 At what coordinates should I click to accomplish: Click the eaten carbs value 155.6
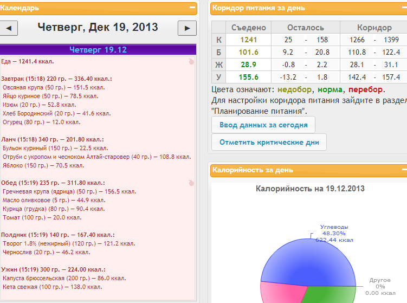click(248, 77)
